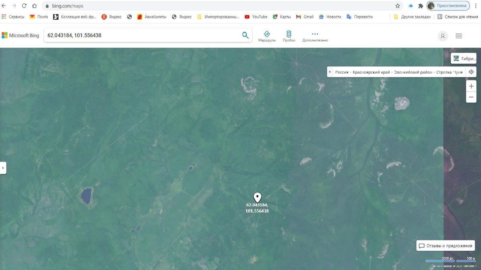
Task: Bookmark page with star icon
Action: [398, 6]
